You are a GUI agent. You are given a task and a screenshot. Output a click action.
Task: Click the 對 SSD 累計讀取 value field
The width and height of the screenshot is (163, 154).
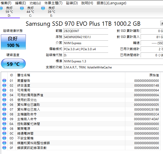pos(152,31)
